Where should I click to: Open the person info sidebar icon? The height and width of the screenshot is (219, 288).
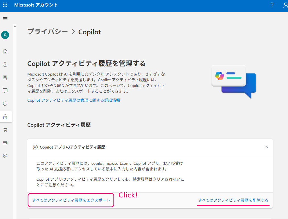5,64
